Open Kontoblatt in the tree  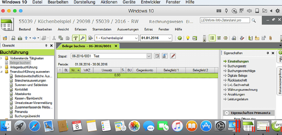[x=21, y=89]
